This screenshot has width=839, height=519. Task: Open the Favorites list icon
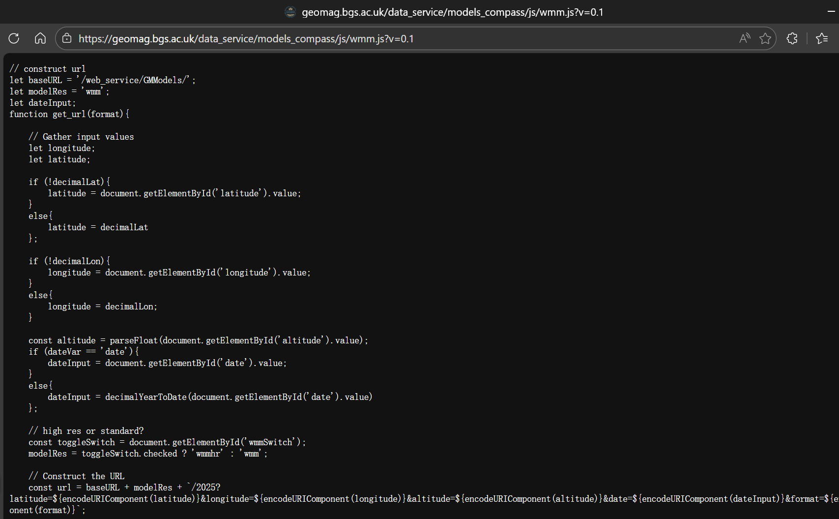(x=822, y=38)
